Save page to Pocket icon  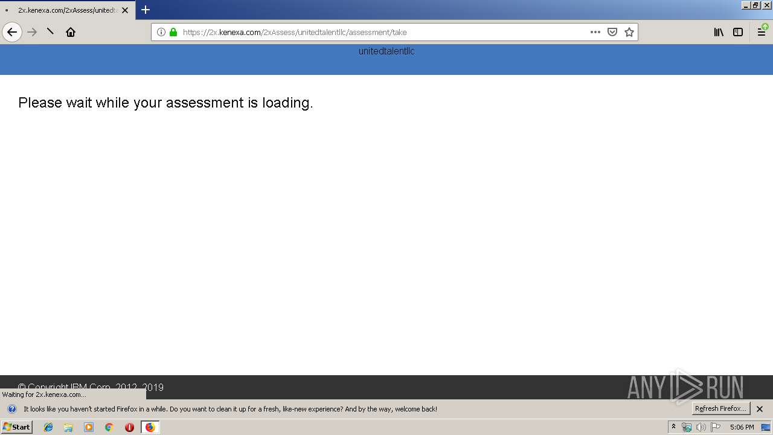(x=612, y=32)
